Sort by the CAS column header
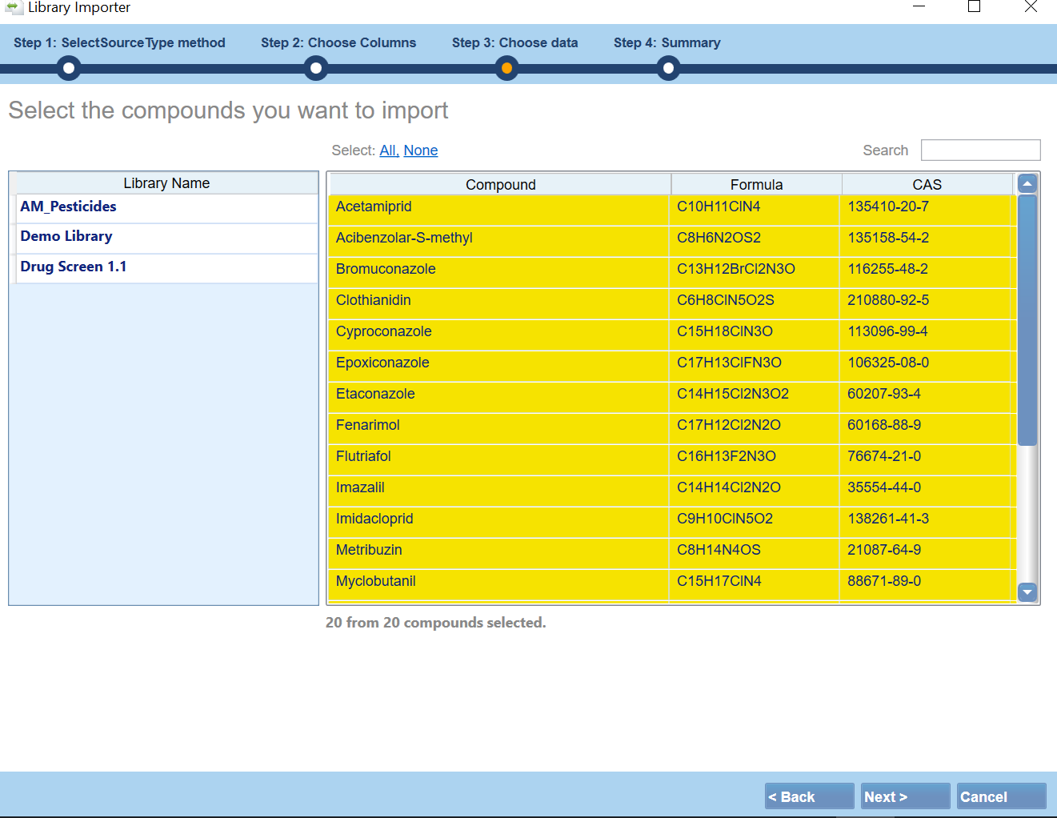 pos(927,184)
